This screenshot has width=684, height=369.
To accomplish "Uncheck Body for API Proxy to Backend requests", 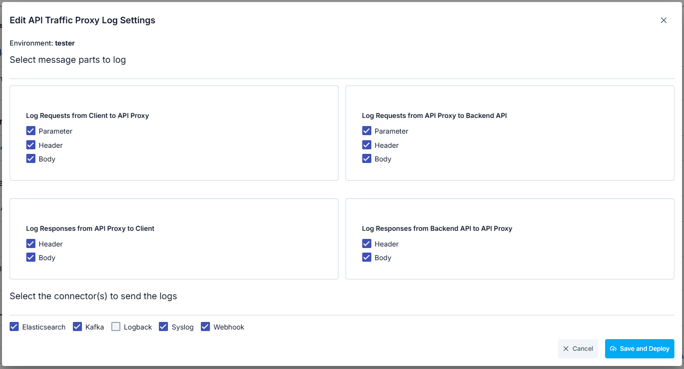I will pos(367,159).
